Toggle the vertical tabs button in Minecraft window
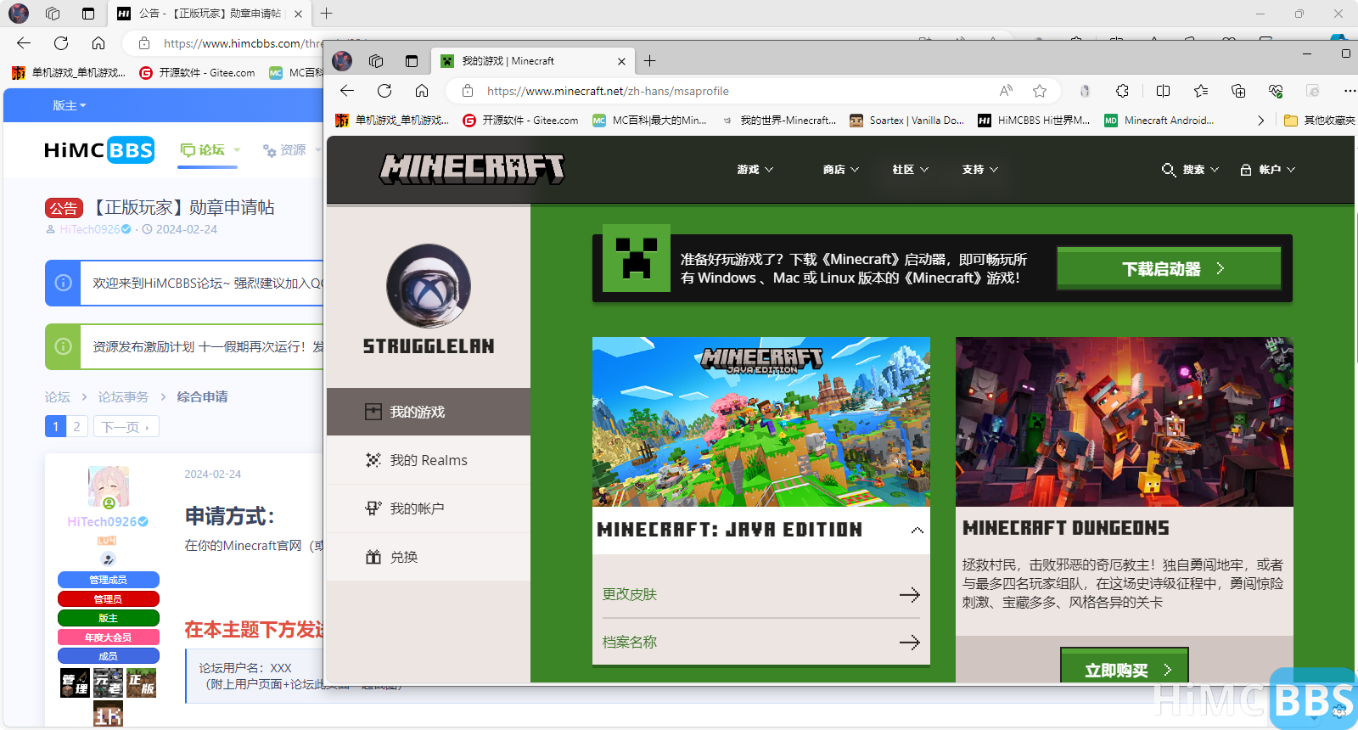The image size is (1358, 730). tap(412, 61)
